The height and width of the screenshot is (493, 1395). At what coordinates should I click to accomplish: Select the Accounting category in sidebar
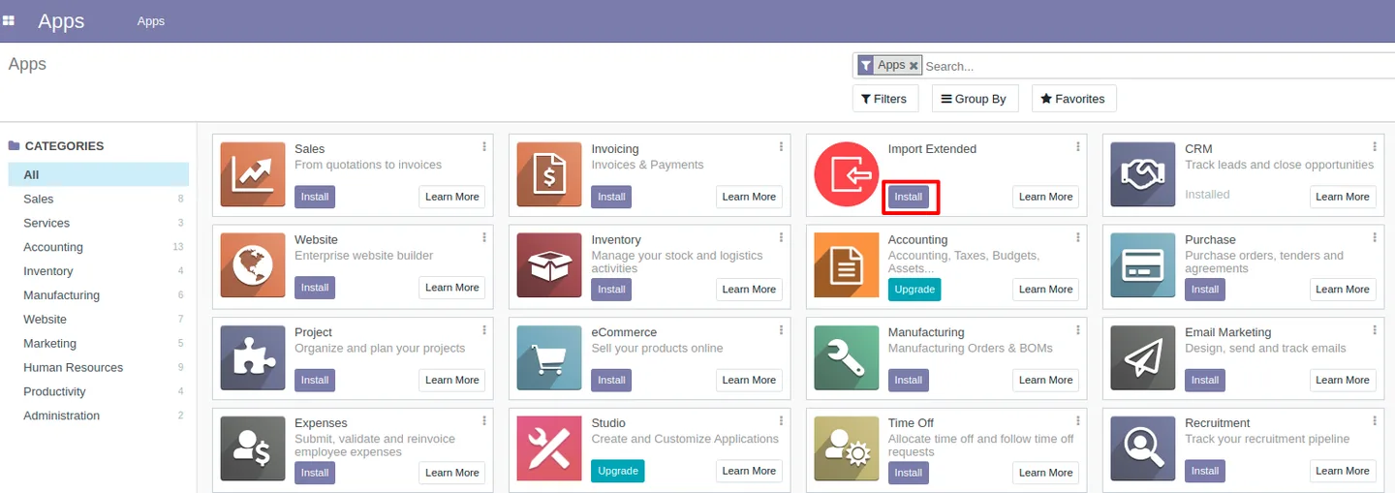point(99,247)
